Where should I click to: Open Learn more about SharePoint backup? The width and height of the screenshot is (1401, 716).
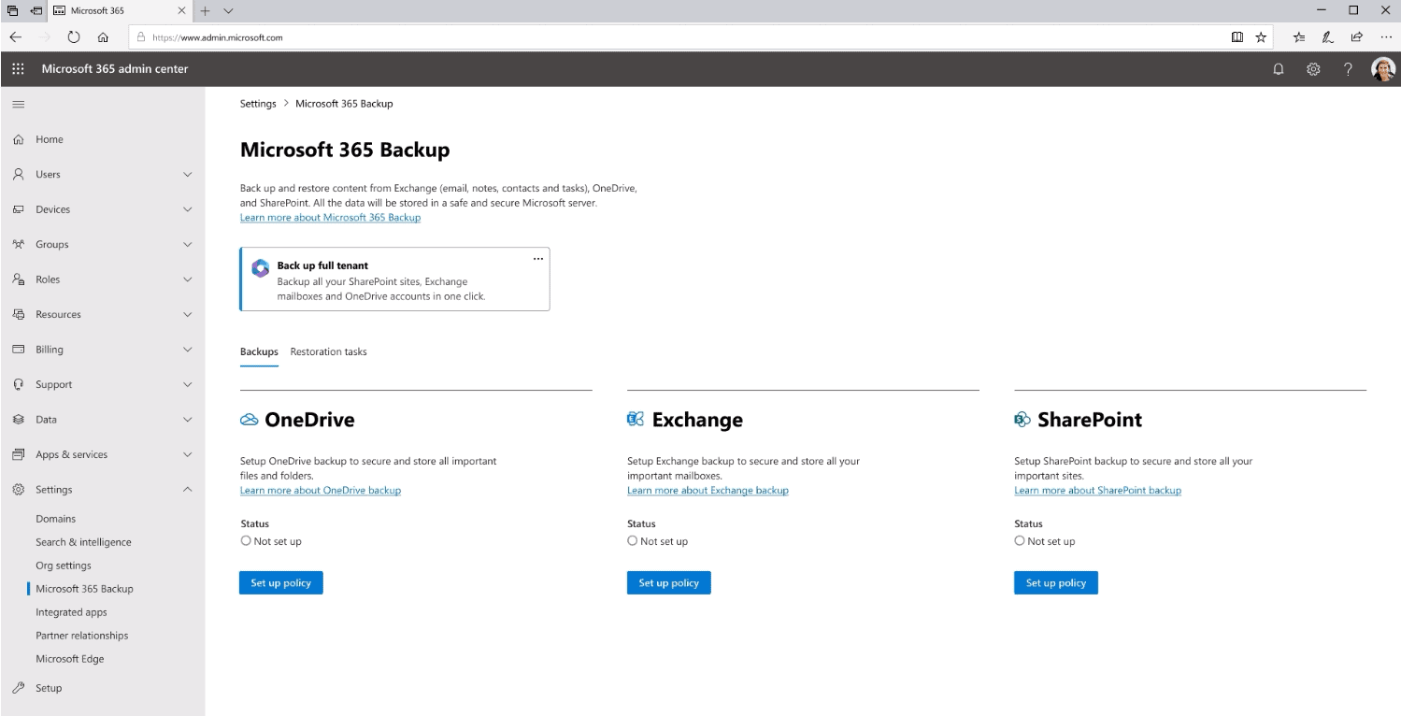pos(1097,491)
